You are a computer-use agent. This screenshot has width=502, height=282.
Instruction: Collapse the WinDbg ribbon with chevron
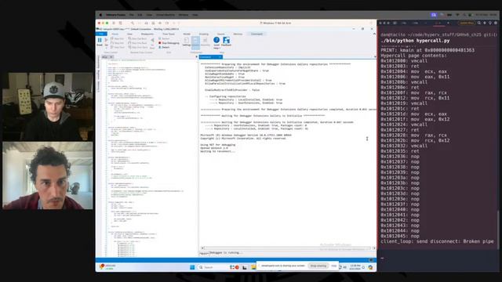(374, 34)
